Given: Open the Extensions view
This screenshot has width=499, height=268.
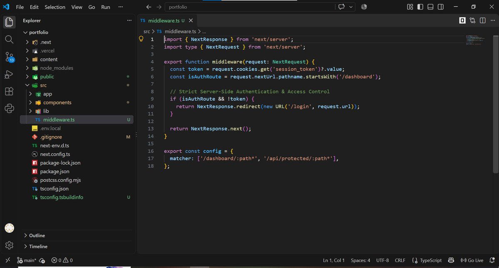Looking at the screenshot, I should 9,92.
